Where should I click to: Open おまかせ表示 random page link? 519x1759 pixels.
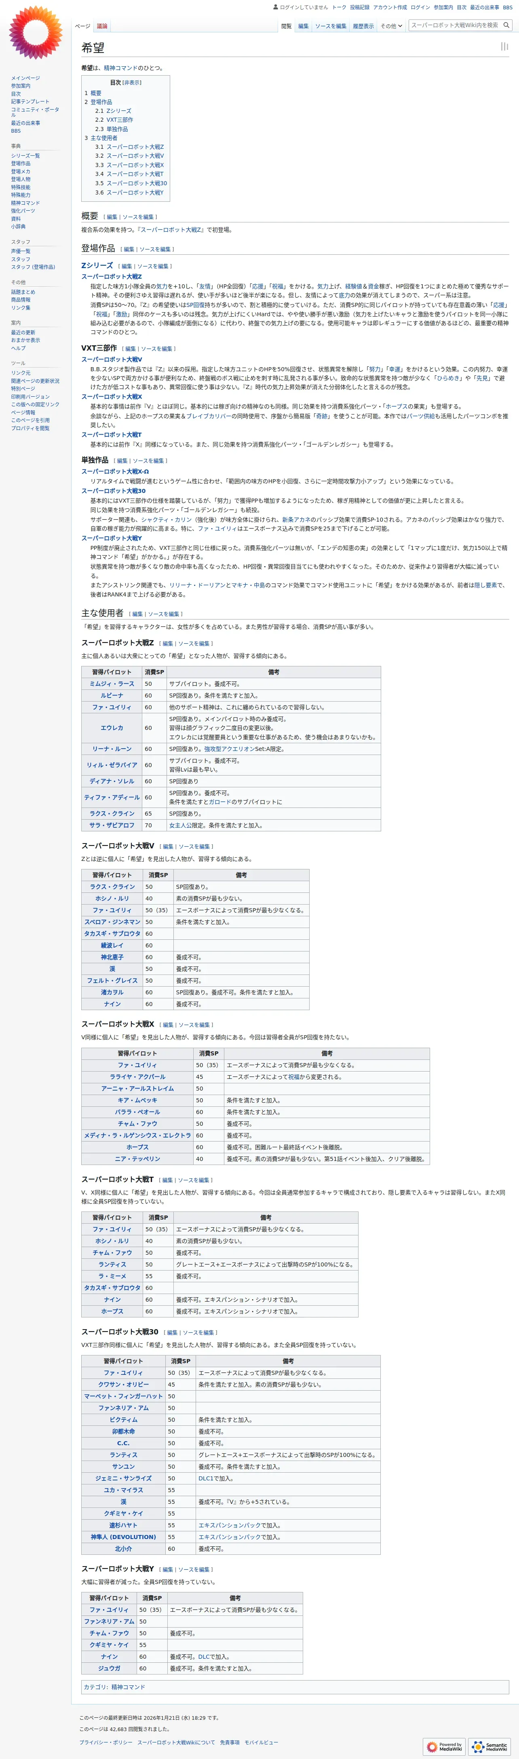(x=25, y=340)
